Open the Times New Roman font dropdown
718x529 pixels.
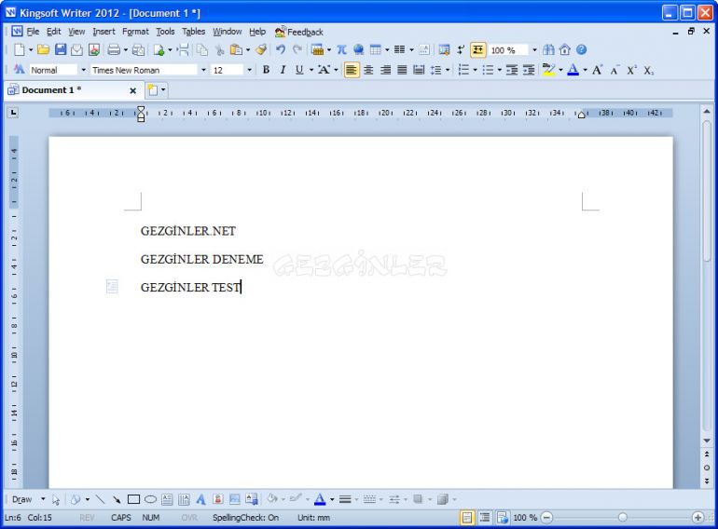click(203, 70)
